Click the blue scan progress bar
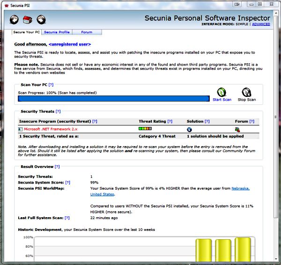 (x=114, y=98)
